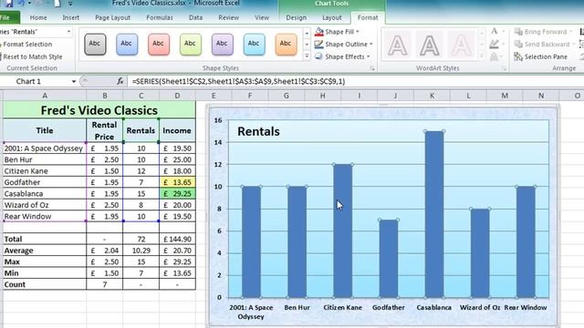This screenshot has height=328, width=584.
Task: Apply the red Abc shape style
Action: pos(159,44)
